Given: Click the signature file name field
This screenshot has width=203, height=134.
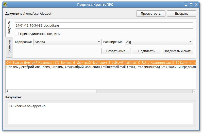Looking at the screenshot, I should [104, 26].
